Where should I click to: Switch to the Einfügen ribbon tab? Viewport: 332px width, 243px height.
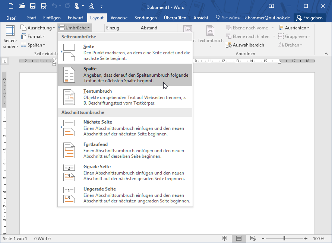pyautogui.click(x=52, y=18)
